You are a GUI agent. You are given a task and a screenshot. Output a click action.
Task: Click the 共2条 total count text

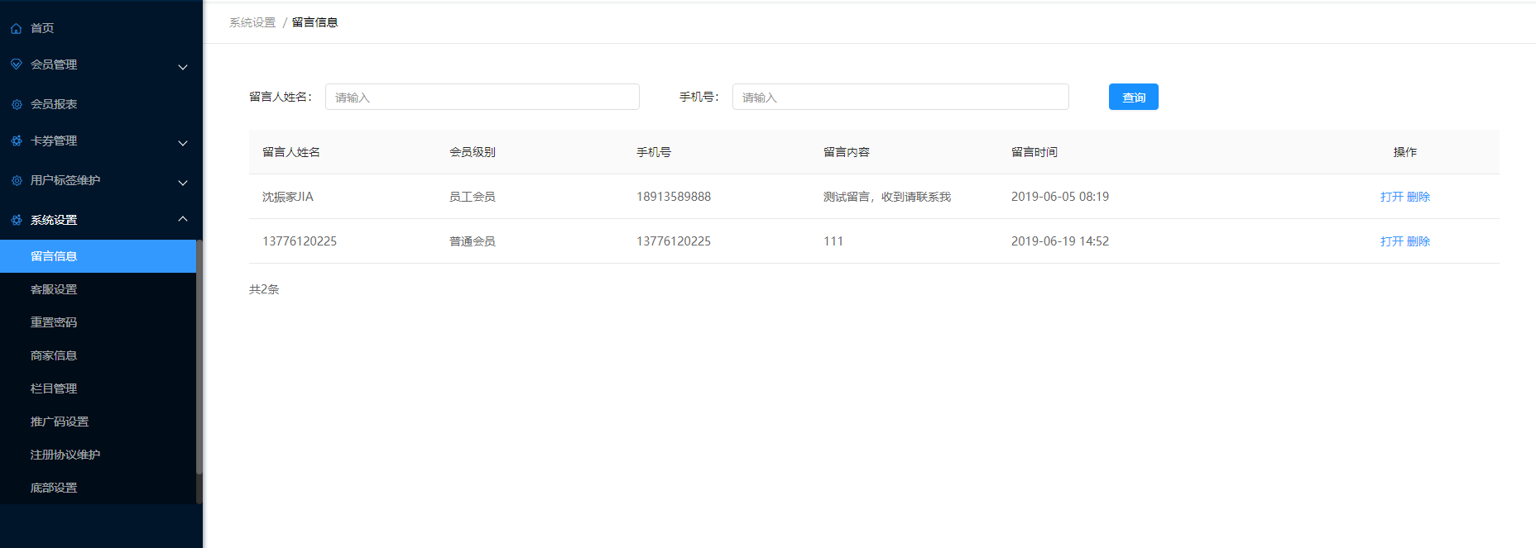click(264, 289)
